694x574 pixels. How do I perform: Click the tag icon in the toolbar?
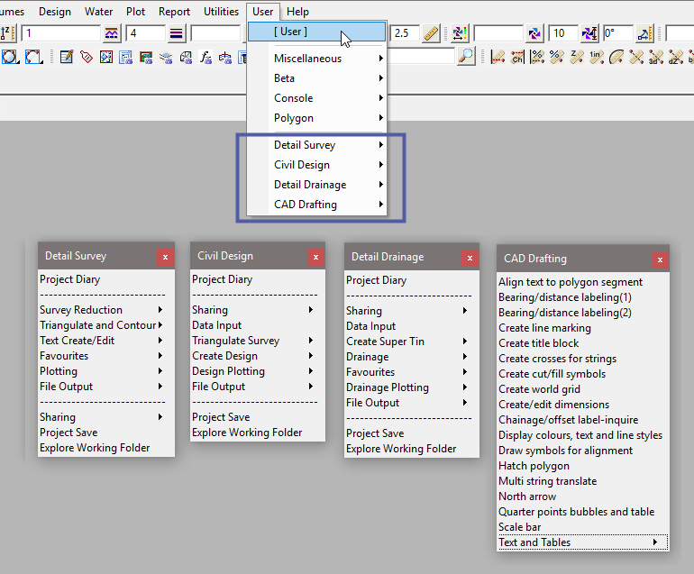(87, 57)
